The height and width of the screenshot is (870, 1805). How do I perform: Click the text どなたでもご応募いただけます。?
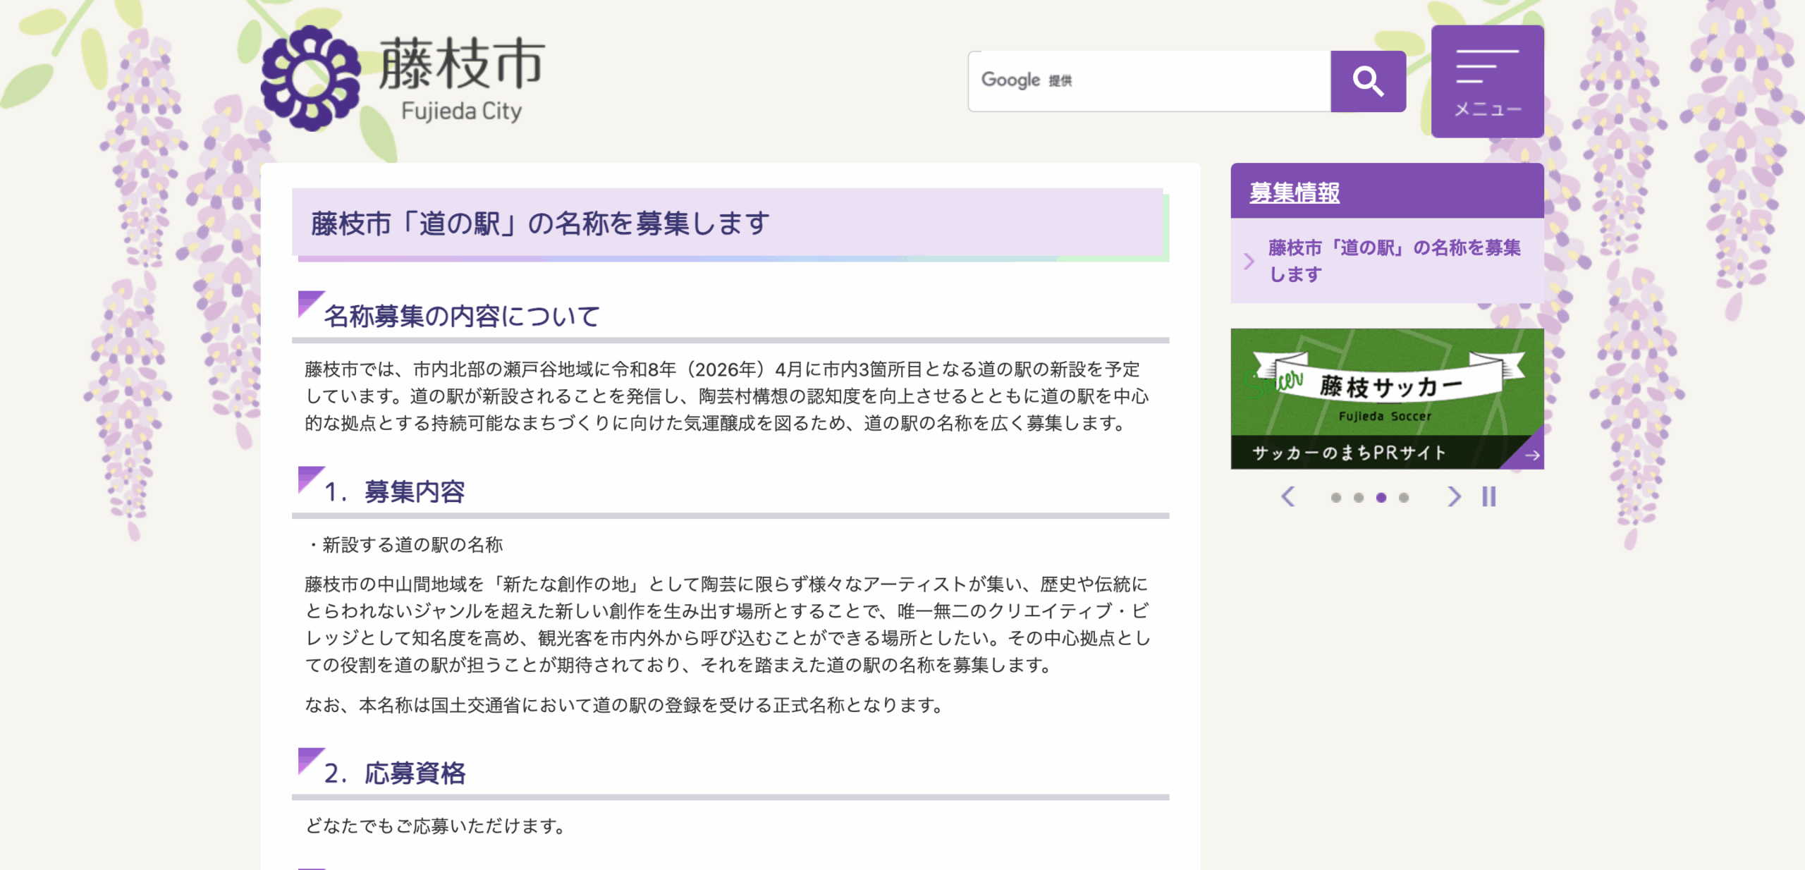(x=436, y=826)
